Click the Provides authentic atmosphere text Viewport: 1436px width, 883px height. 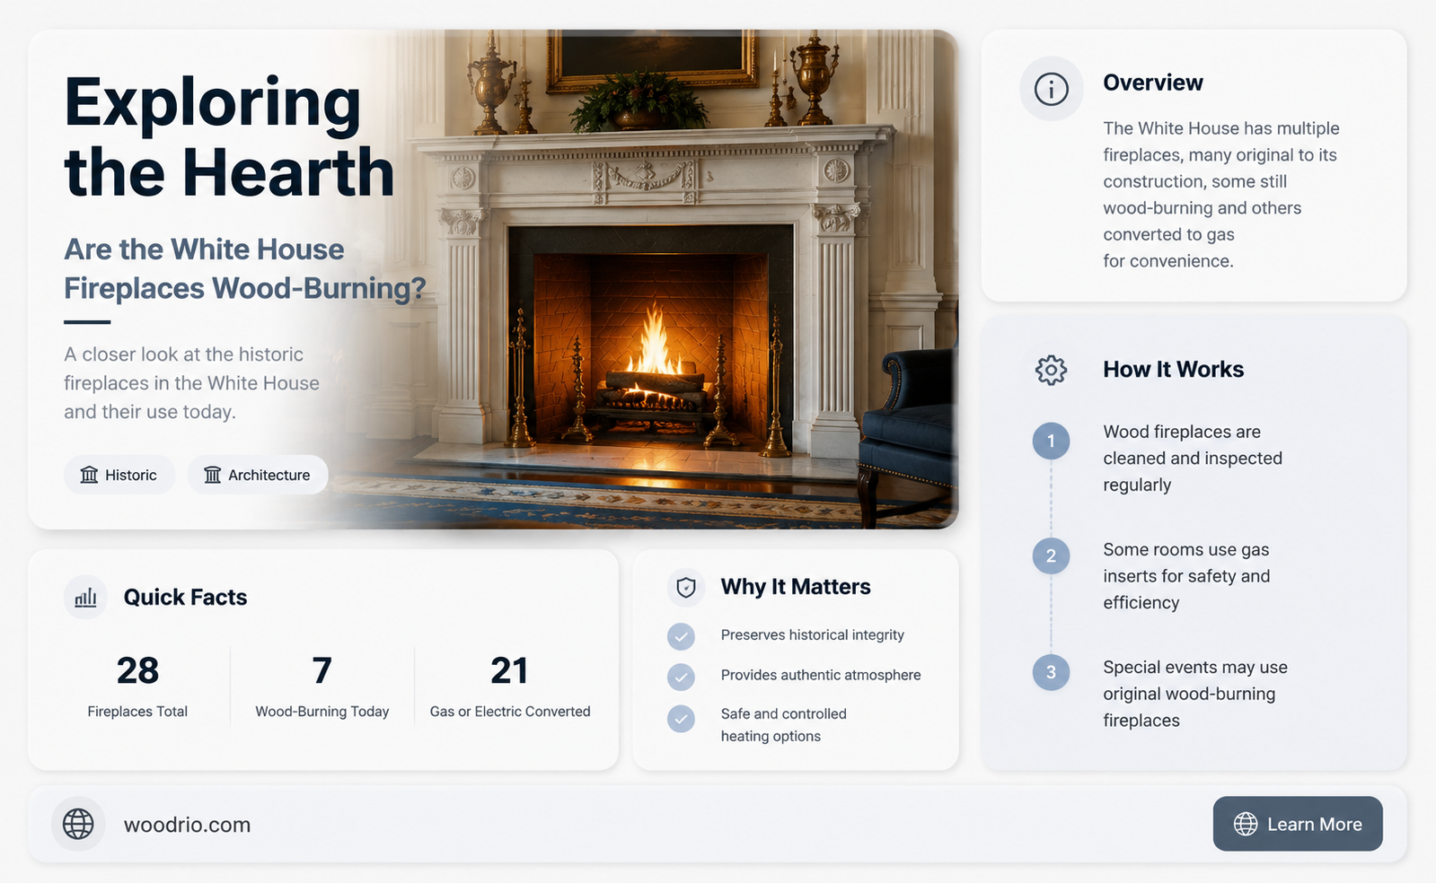point(821,675)
